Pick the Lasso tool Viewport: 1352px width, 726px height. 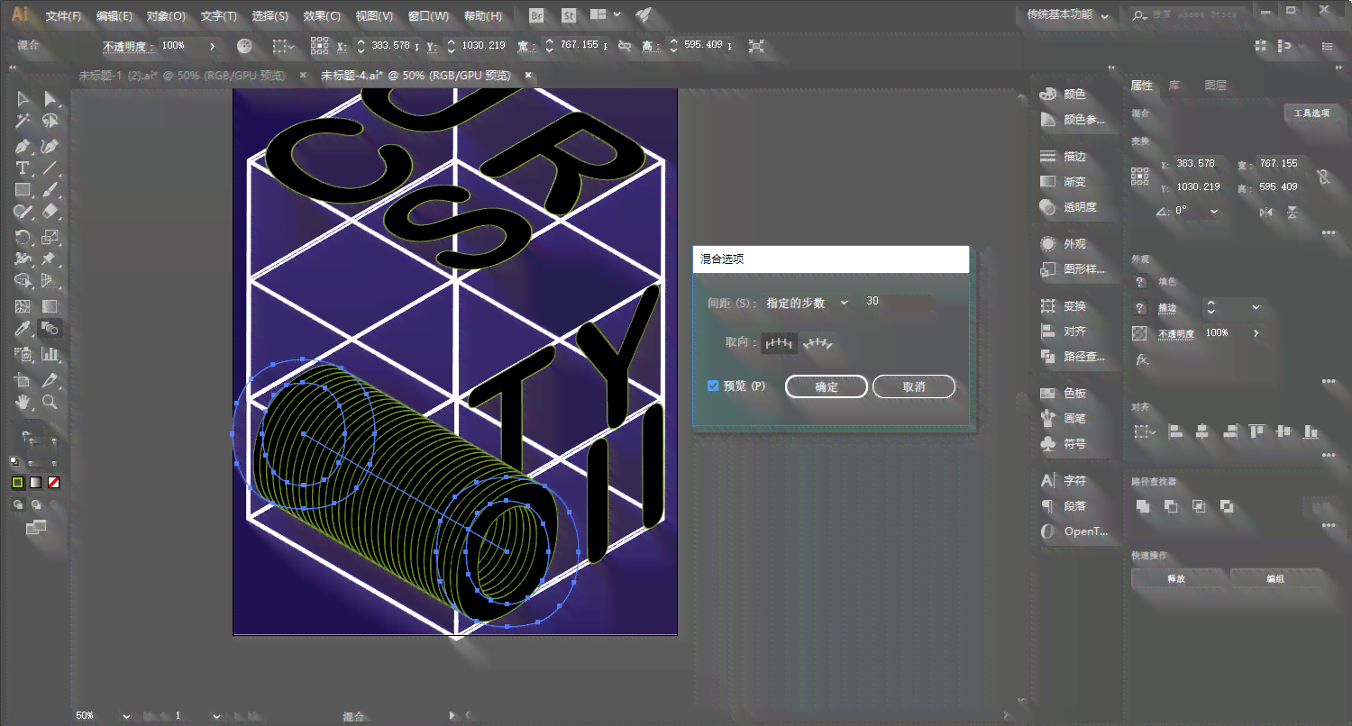(x=50, y=122)
